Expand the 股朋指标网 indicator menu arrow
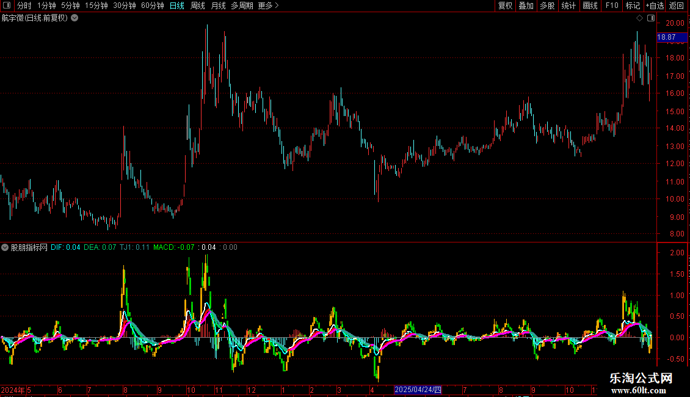The height and width of the screenshot is (397, 690). click(5, 247)
